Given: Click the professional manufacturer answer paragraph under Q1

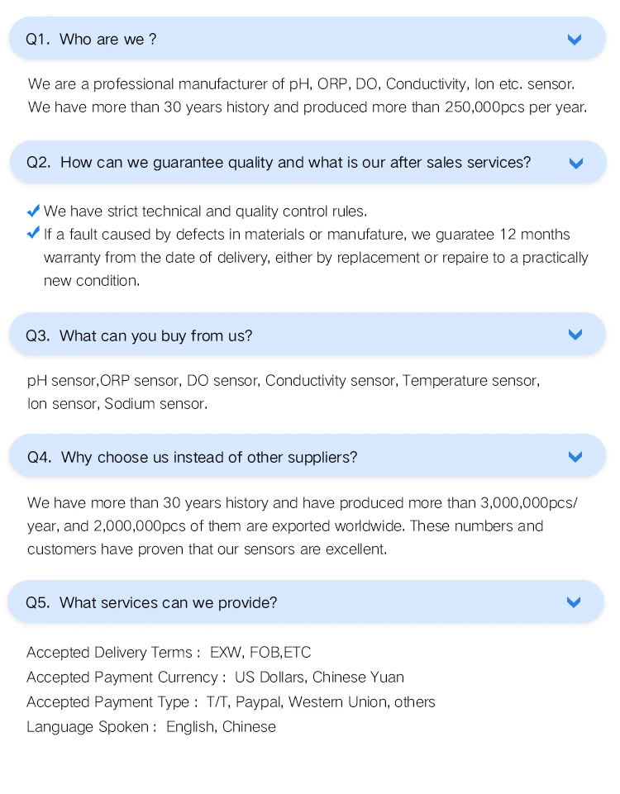Looking at the screenshot, I should point(307,95).
